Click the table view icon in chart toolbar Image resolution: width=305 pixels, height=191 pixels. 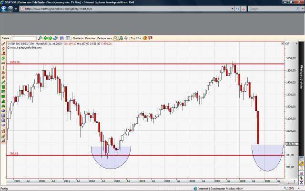[x=68, y=38]
